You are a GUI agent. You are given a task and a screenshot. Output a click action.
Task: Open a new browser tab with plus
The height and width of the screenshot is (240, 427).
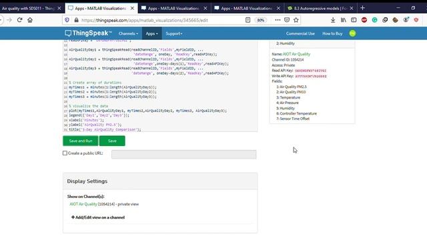pyautogui.click(x=362, y=8)
